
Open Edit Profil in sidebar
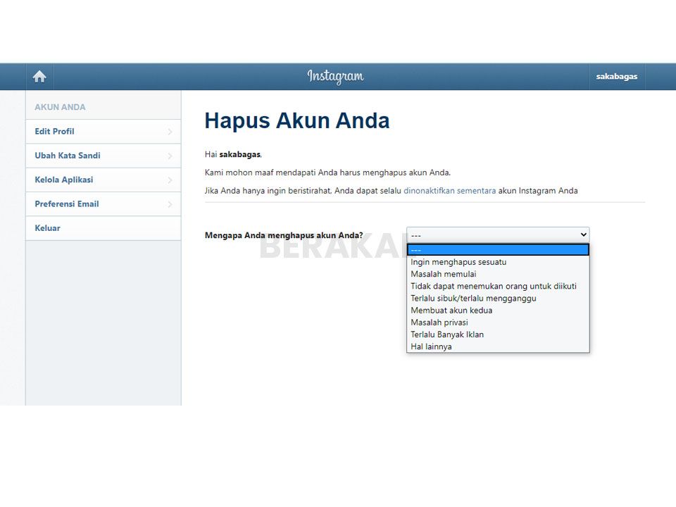[103, 132]
